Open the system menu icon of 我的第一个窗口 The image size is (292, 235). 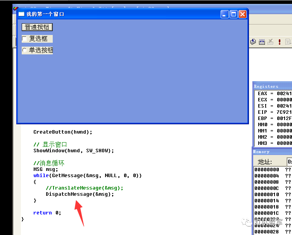(21, 14)
